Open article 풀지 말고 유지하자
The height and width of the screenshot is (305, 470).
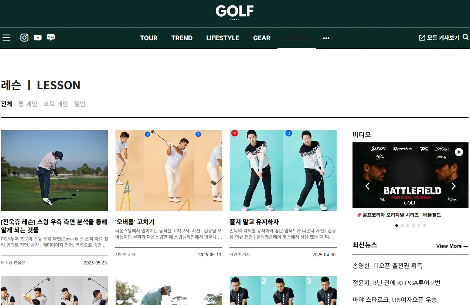coord(254,222)
